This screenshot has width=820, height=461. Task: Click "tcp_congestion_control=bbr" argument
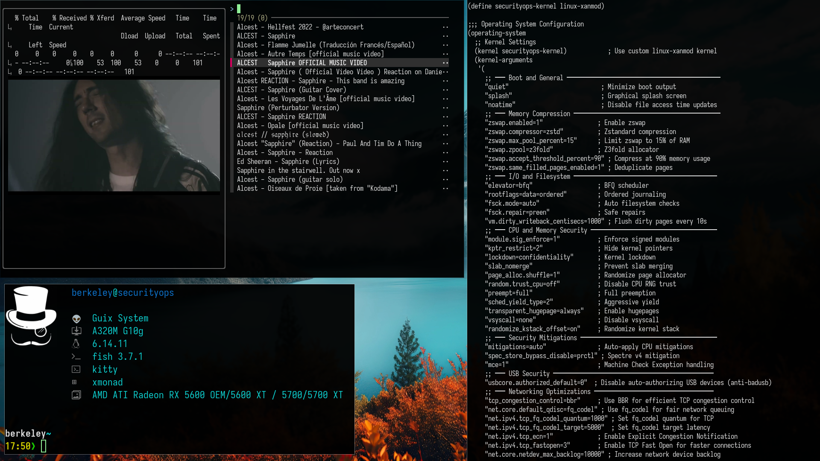coord(533,400)
